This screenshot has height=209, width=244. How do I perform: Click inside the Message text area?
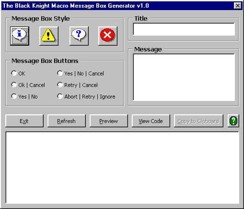click(184, 77)
